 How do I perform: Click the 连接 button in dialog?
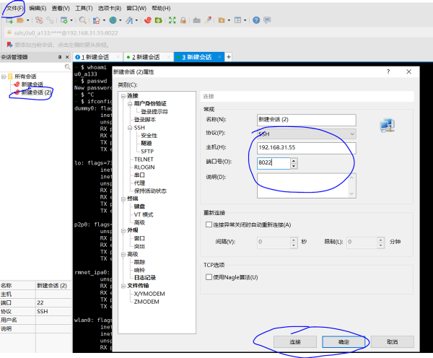tap(292, 341)
